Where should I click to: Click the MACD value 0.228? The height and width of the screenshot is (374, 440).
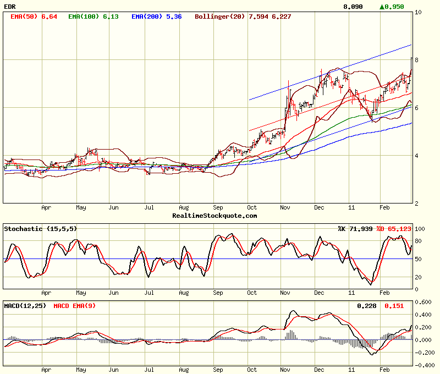tap(366, 306)
